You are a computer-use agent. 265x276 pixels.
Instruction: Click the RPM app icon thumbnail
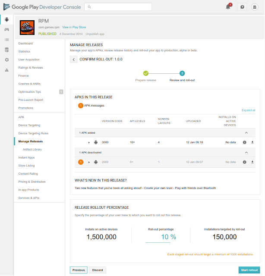tap(27, 28)
